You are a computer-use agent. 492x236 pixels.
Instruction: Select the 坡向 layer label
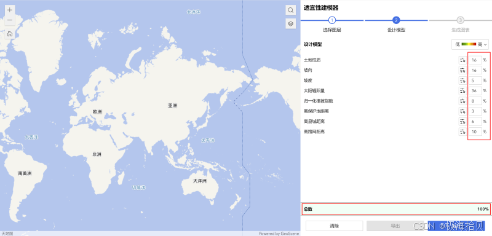tap(308, 70)
